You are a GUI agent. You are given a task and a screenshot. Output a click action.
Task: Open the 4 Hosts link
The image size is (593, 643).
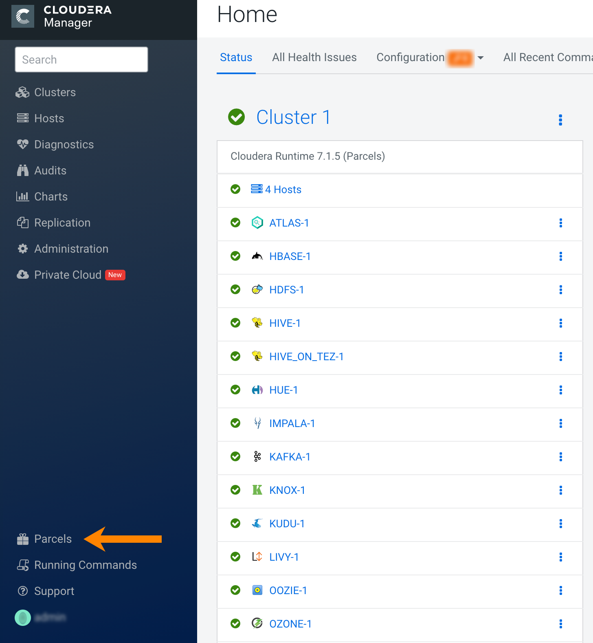(283, 189)
